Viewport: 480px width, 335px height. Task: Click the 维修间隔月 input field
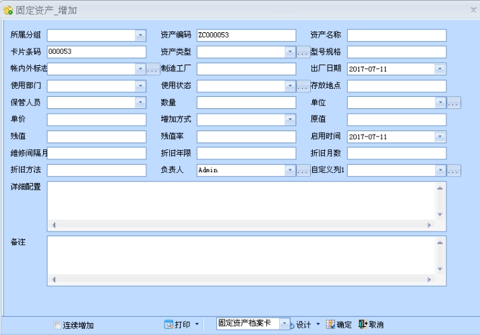[x=96, y=153]
